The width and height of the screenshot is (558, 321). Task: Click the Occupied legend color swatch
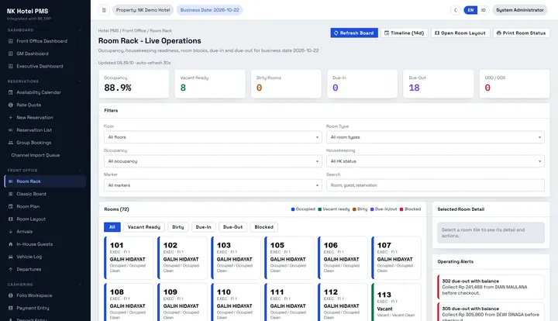[x=293, y=209]
